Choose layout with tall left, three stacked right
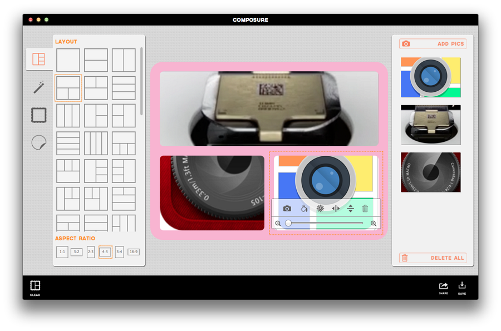 click(x=96, y=171)
